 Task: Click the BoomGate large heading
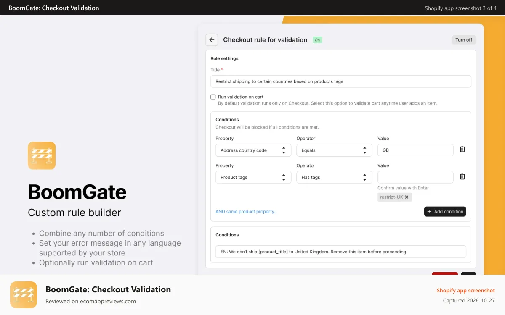coord(77,192)
